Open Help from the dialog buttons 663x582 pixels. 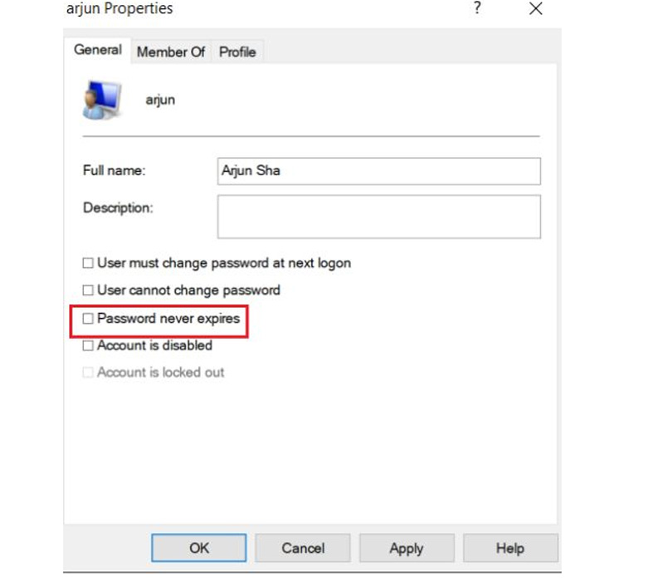pos(510,548)
